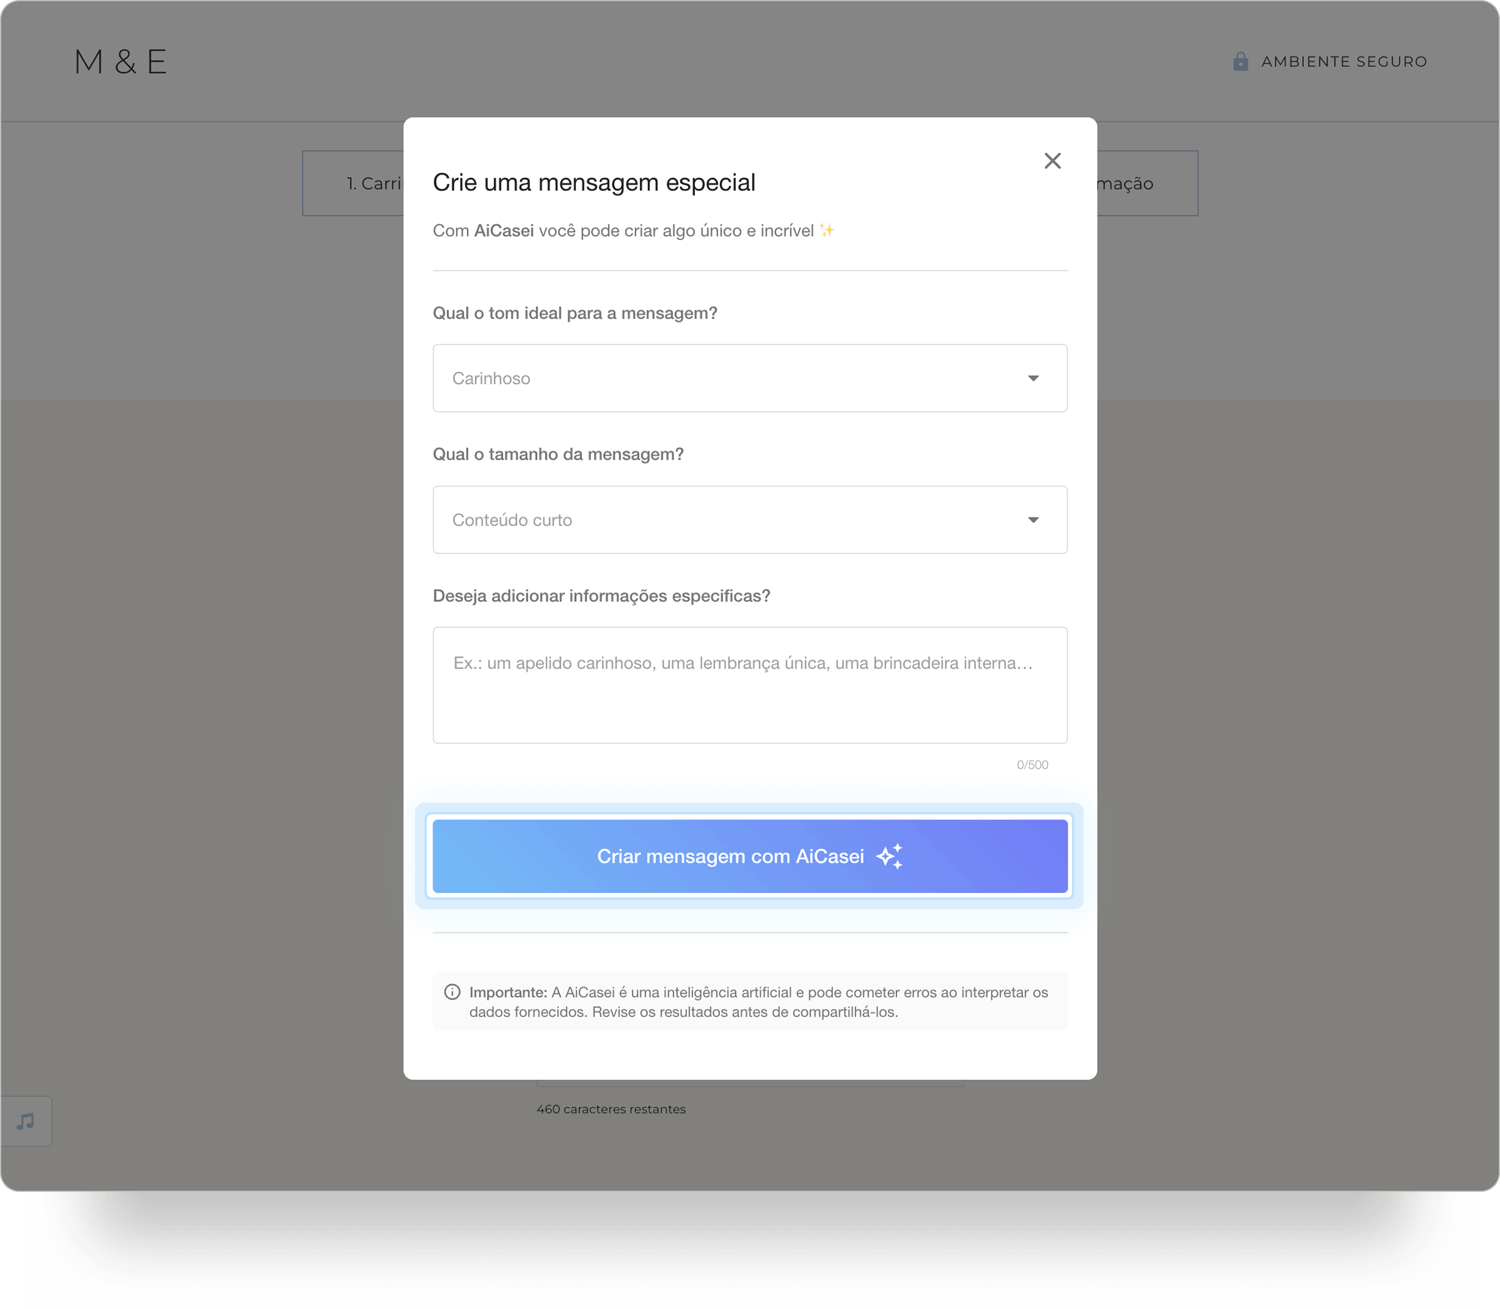Screen dimensions: 1500x1309
Task: Click the tone dropdown arrow
Action: click(1033, 378)
